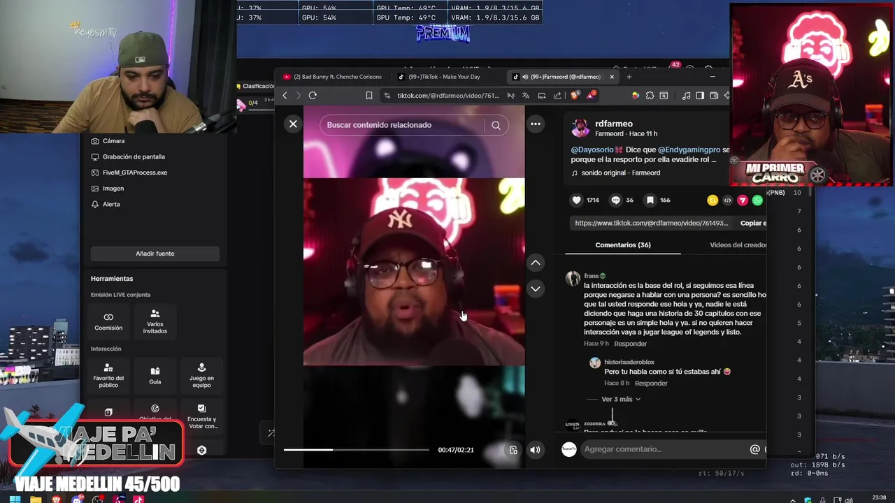
Task: Click the rdfarmeo profile avatar
Action: point(580,128)
